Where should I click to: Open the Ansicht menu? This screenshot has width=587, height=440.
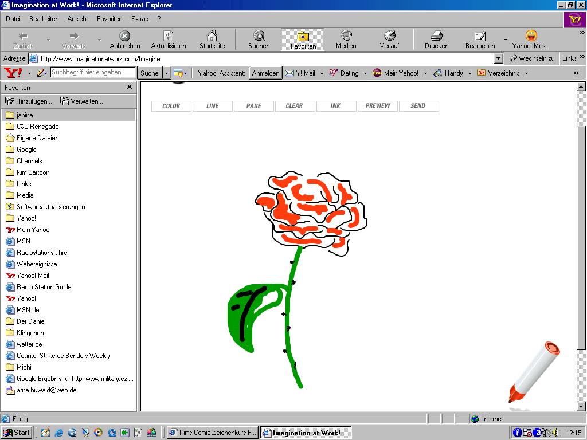click(77, 19)
